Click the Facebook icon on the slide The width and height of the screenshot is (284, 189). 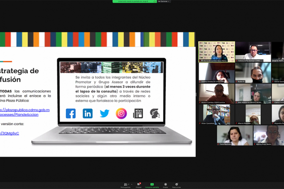point(71,113)
